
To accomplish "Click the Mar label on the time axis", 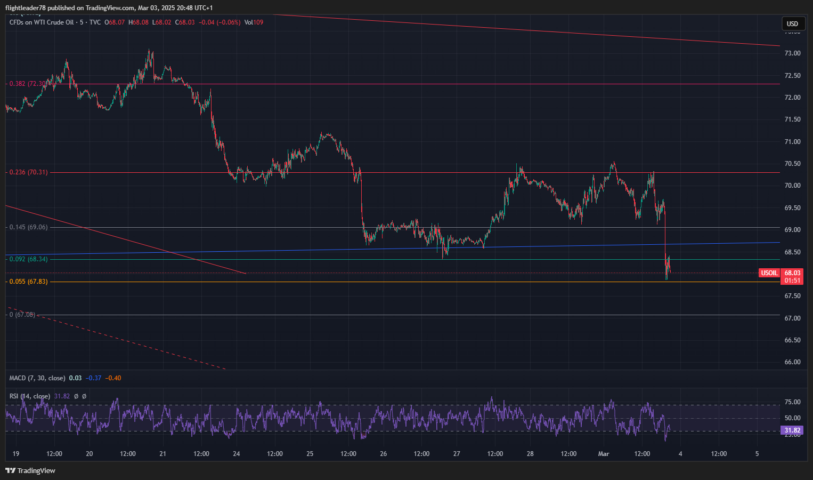I will [604, 454].
